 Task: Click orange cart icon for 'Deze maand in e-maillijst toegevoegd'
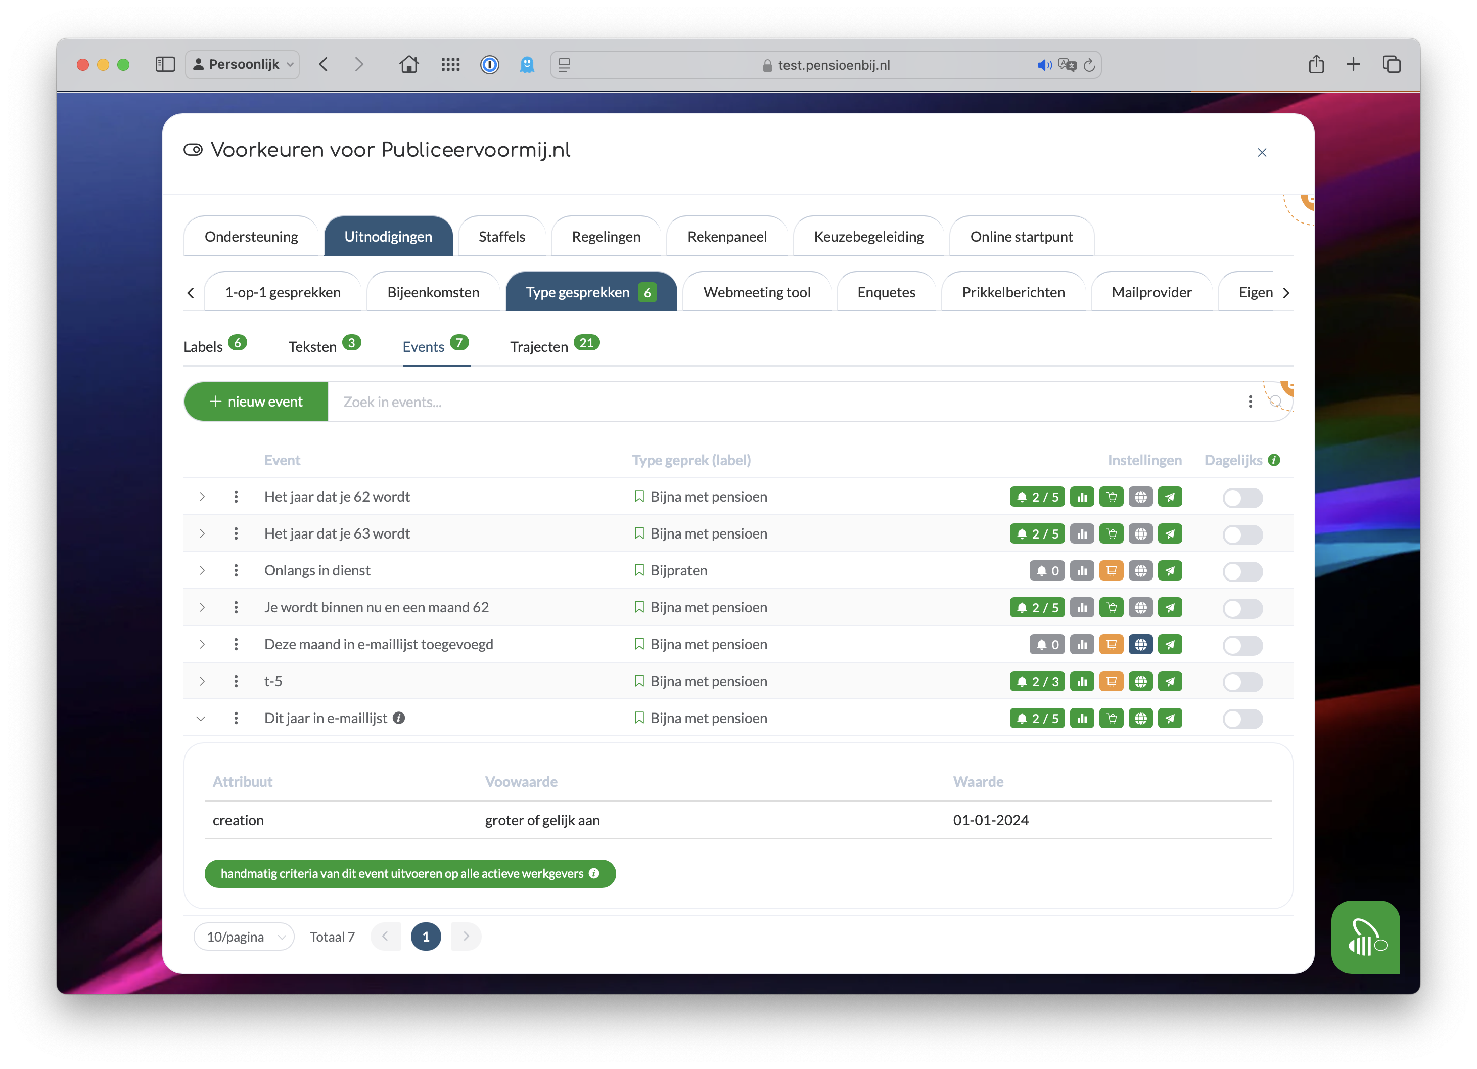(x=1111, y=644)
